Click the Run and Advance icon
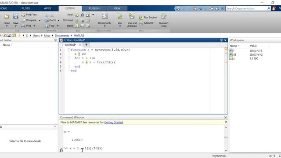281x158 pixels. pos(132,16)
